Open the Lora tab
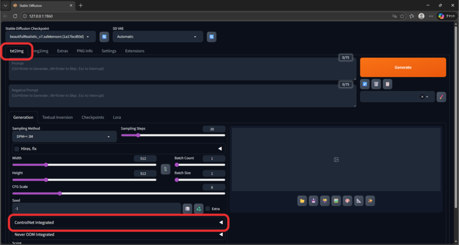Screen dimensions: 459x245 (117, 117)
